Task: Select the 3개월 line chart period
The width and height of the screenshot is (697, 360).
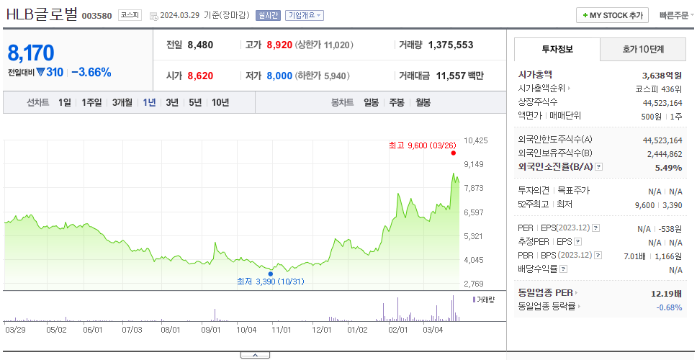Action: (x=122, y=103)
